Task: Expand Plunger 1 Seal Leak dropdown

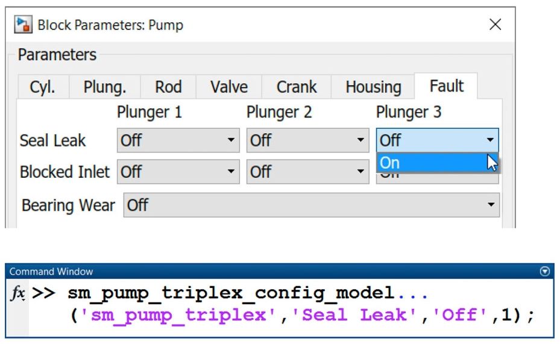Action: [178, 140]
